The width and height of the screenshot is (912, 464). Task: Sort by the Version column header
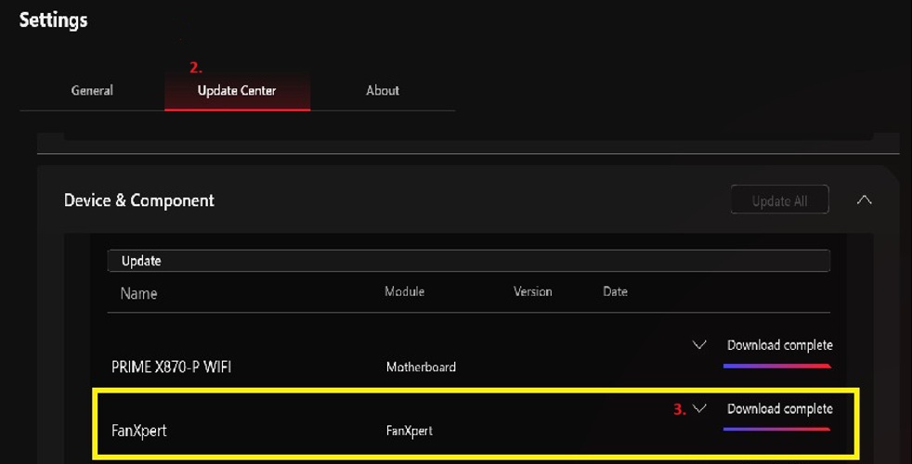pyautogui.click(x=533, y=291)
